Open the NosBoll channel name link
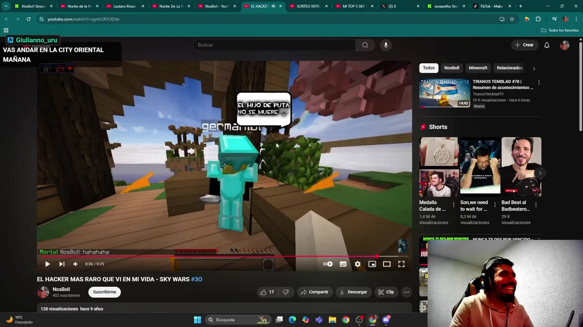 pos(61,289)
